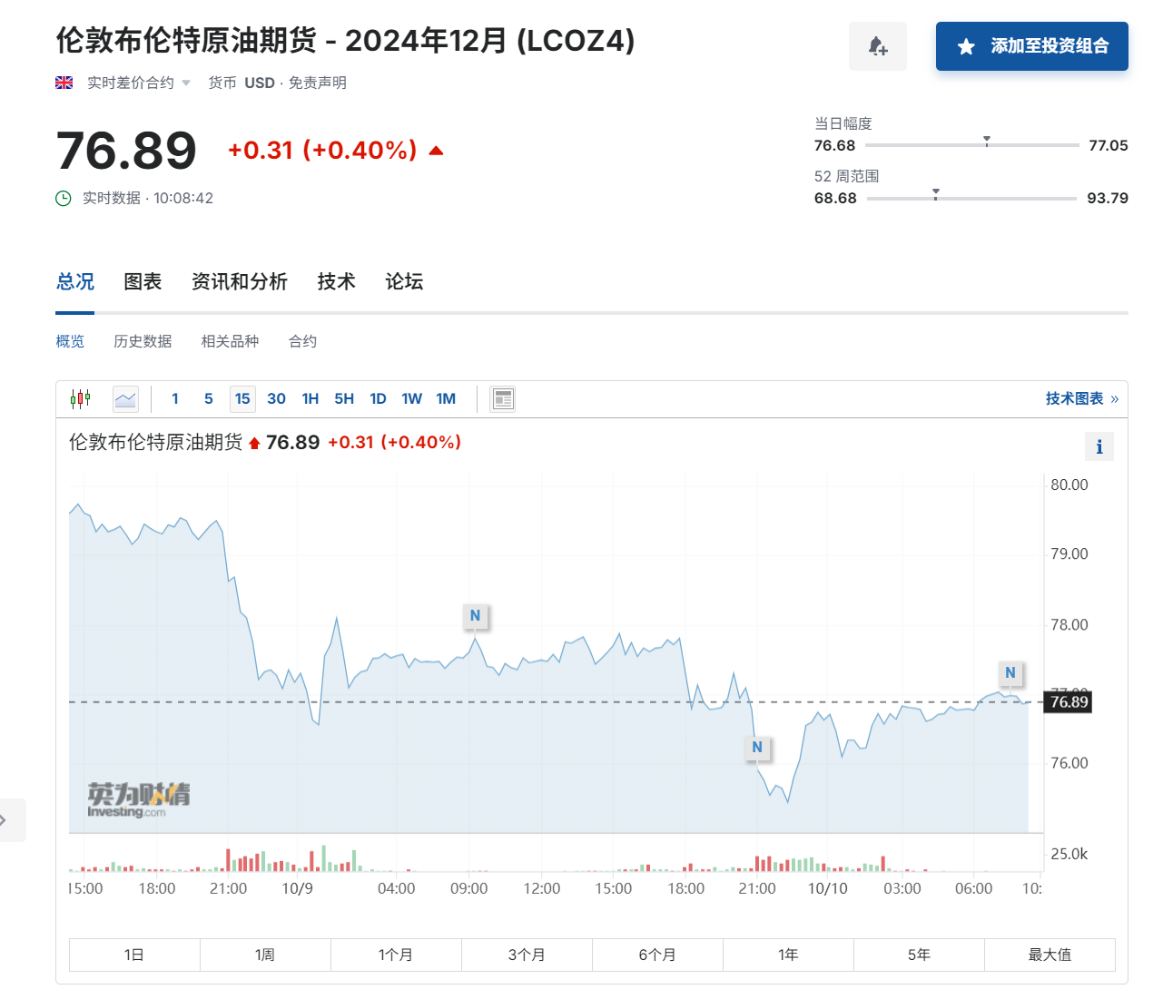Open the 技术 tab
This screenshot has width=1163, height=999.
pyautogui.click(x=336, y=282)
